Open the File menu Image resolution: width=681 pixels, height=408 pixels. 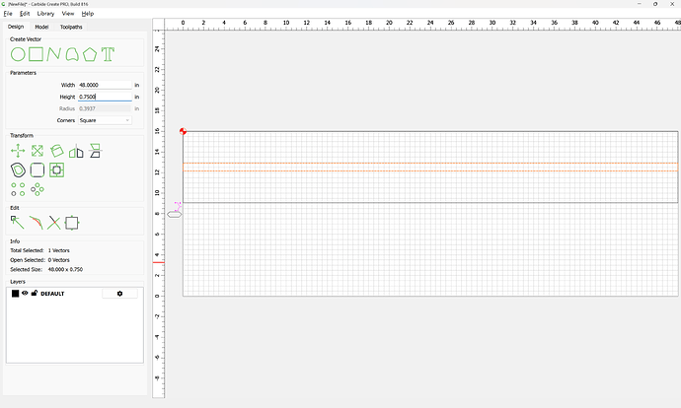[8, 14]
